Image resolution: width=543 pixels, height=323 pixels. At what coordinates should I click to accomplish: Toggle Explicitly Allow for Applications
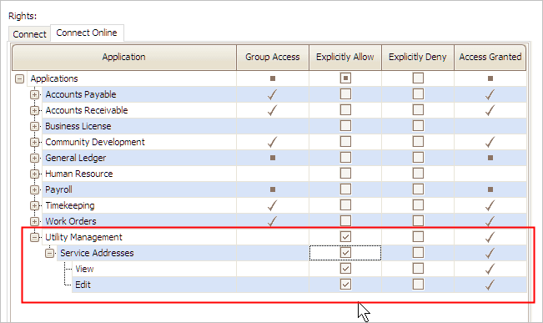pos(345,78)
